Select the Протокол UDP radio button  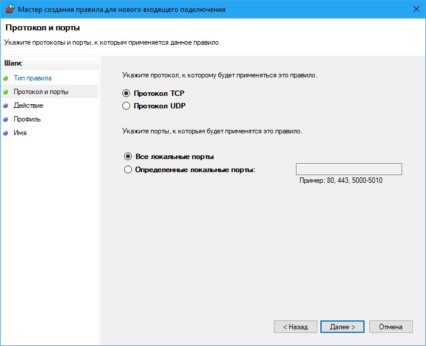coord(126,106)
